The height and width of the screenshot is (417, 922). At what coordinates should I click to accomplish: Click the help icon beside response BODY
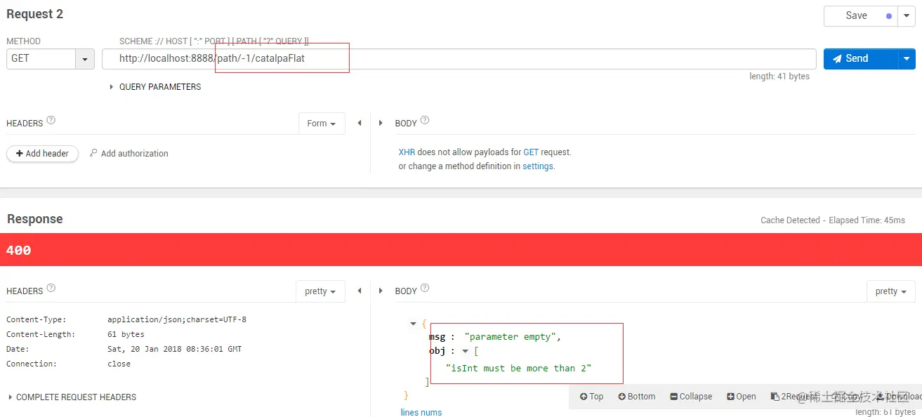(x=425, y=289)
